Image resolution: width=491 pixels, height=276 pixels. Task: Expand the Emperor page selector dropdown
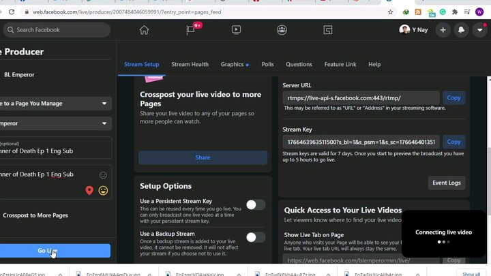[x=55, y=123]
